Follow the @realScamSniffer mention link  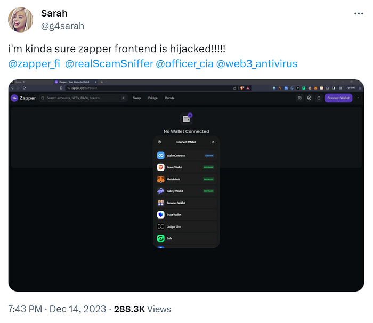[x=108, y=64]
